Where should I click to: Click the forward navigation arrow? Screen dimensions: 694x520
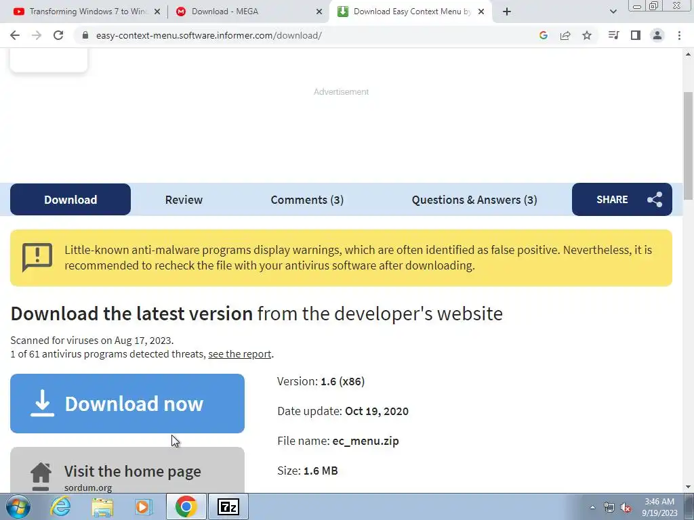[37, 35]
